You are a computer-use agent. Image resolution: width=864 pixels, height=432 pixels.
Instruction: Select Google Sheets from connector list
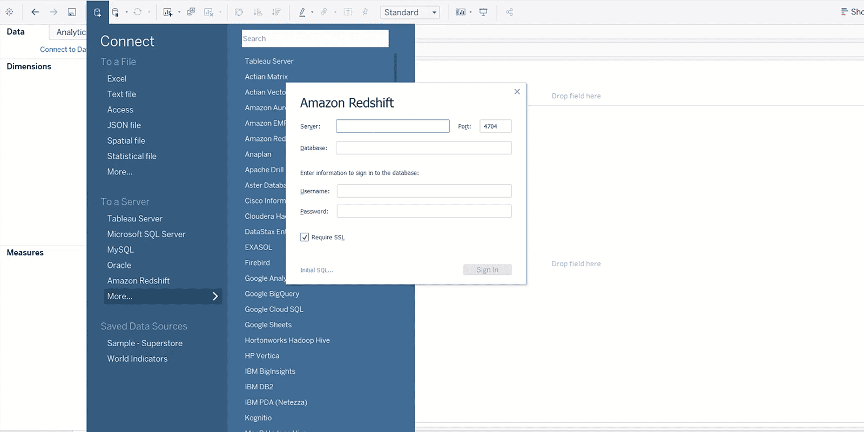pos(268,325)
